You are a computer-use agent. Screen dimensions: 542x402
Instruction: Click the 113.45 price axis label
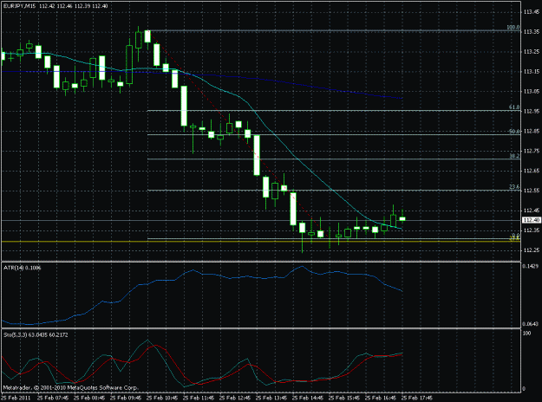532,12
